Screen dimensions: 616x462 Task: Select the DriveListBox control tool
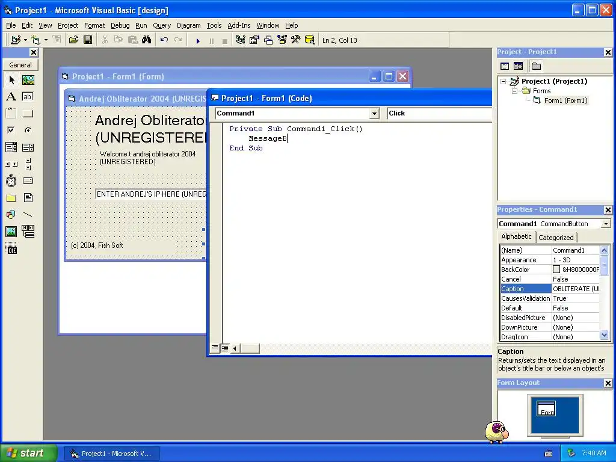click(x=28, y=180)
